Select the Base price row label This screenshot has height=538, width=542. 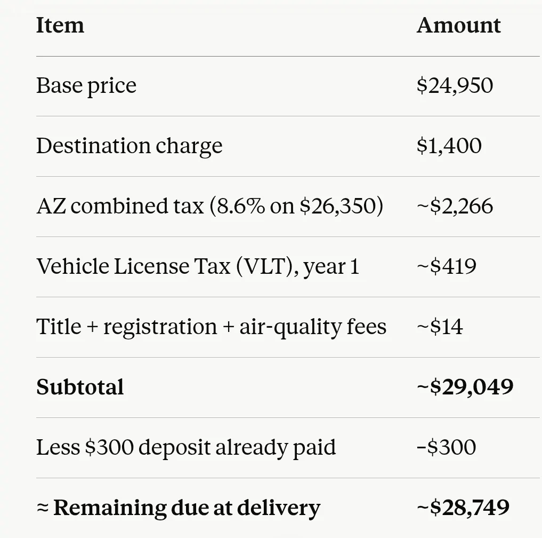click(x=86, y=86)
